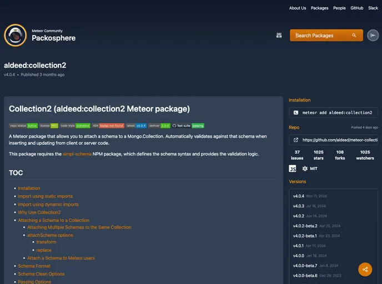Click the Pushed 4 days ago label
Image resolution: width=382 pixels, height=284 pixels.
point(364,127)
